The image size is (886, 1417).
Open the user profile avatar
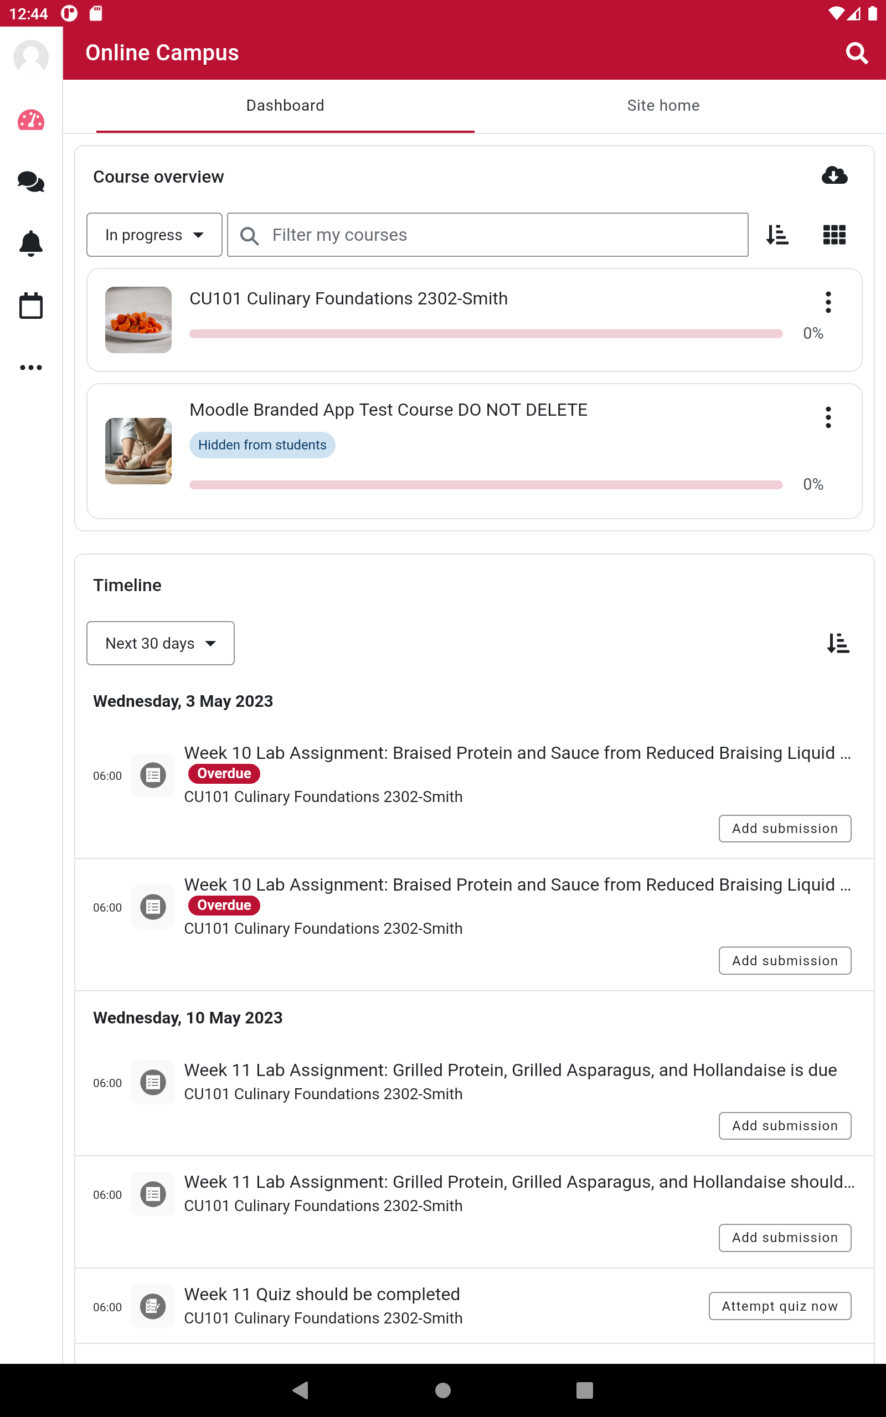[x=31, y=57]
